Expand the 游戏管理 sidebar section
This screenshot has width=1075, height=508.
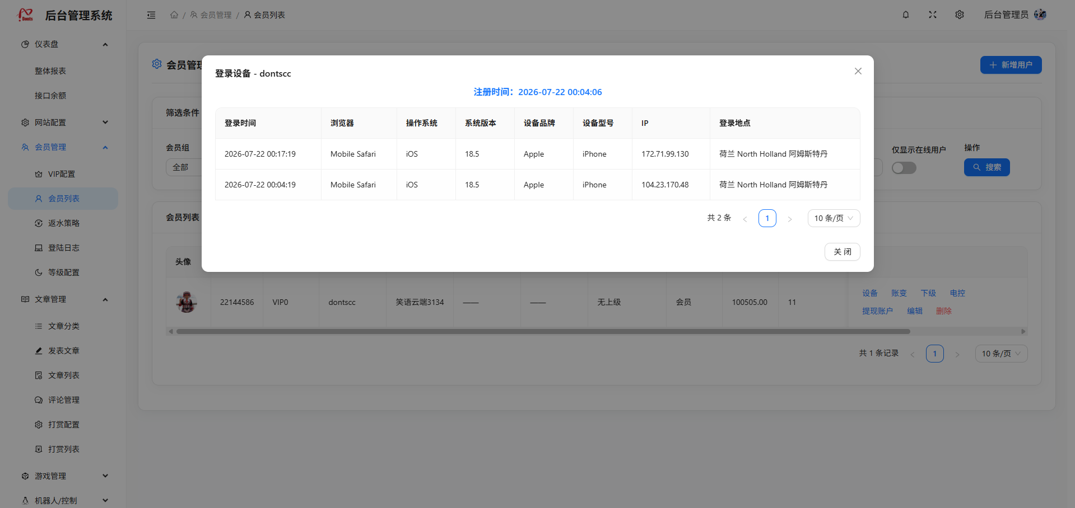(63, 476)
